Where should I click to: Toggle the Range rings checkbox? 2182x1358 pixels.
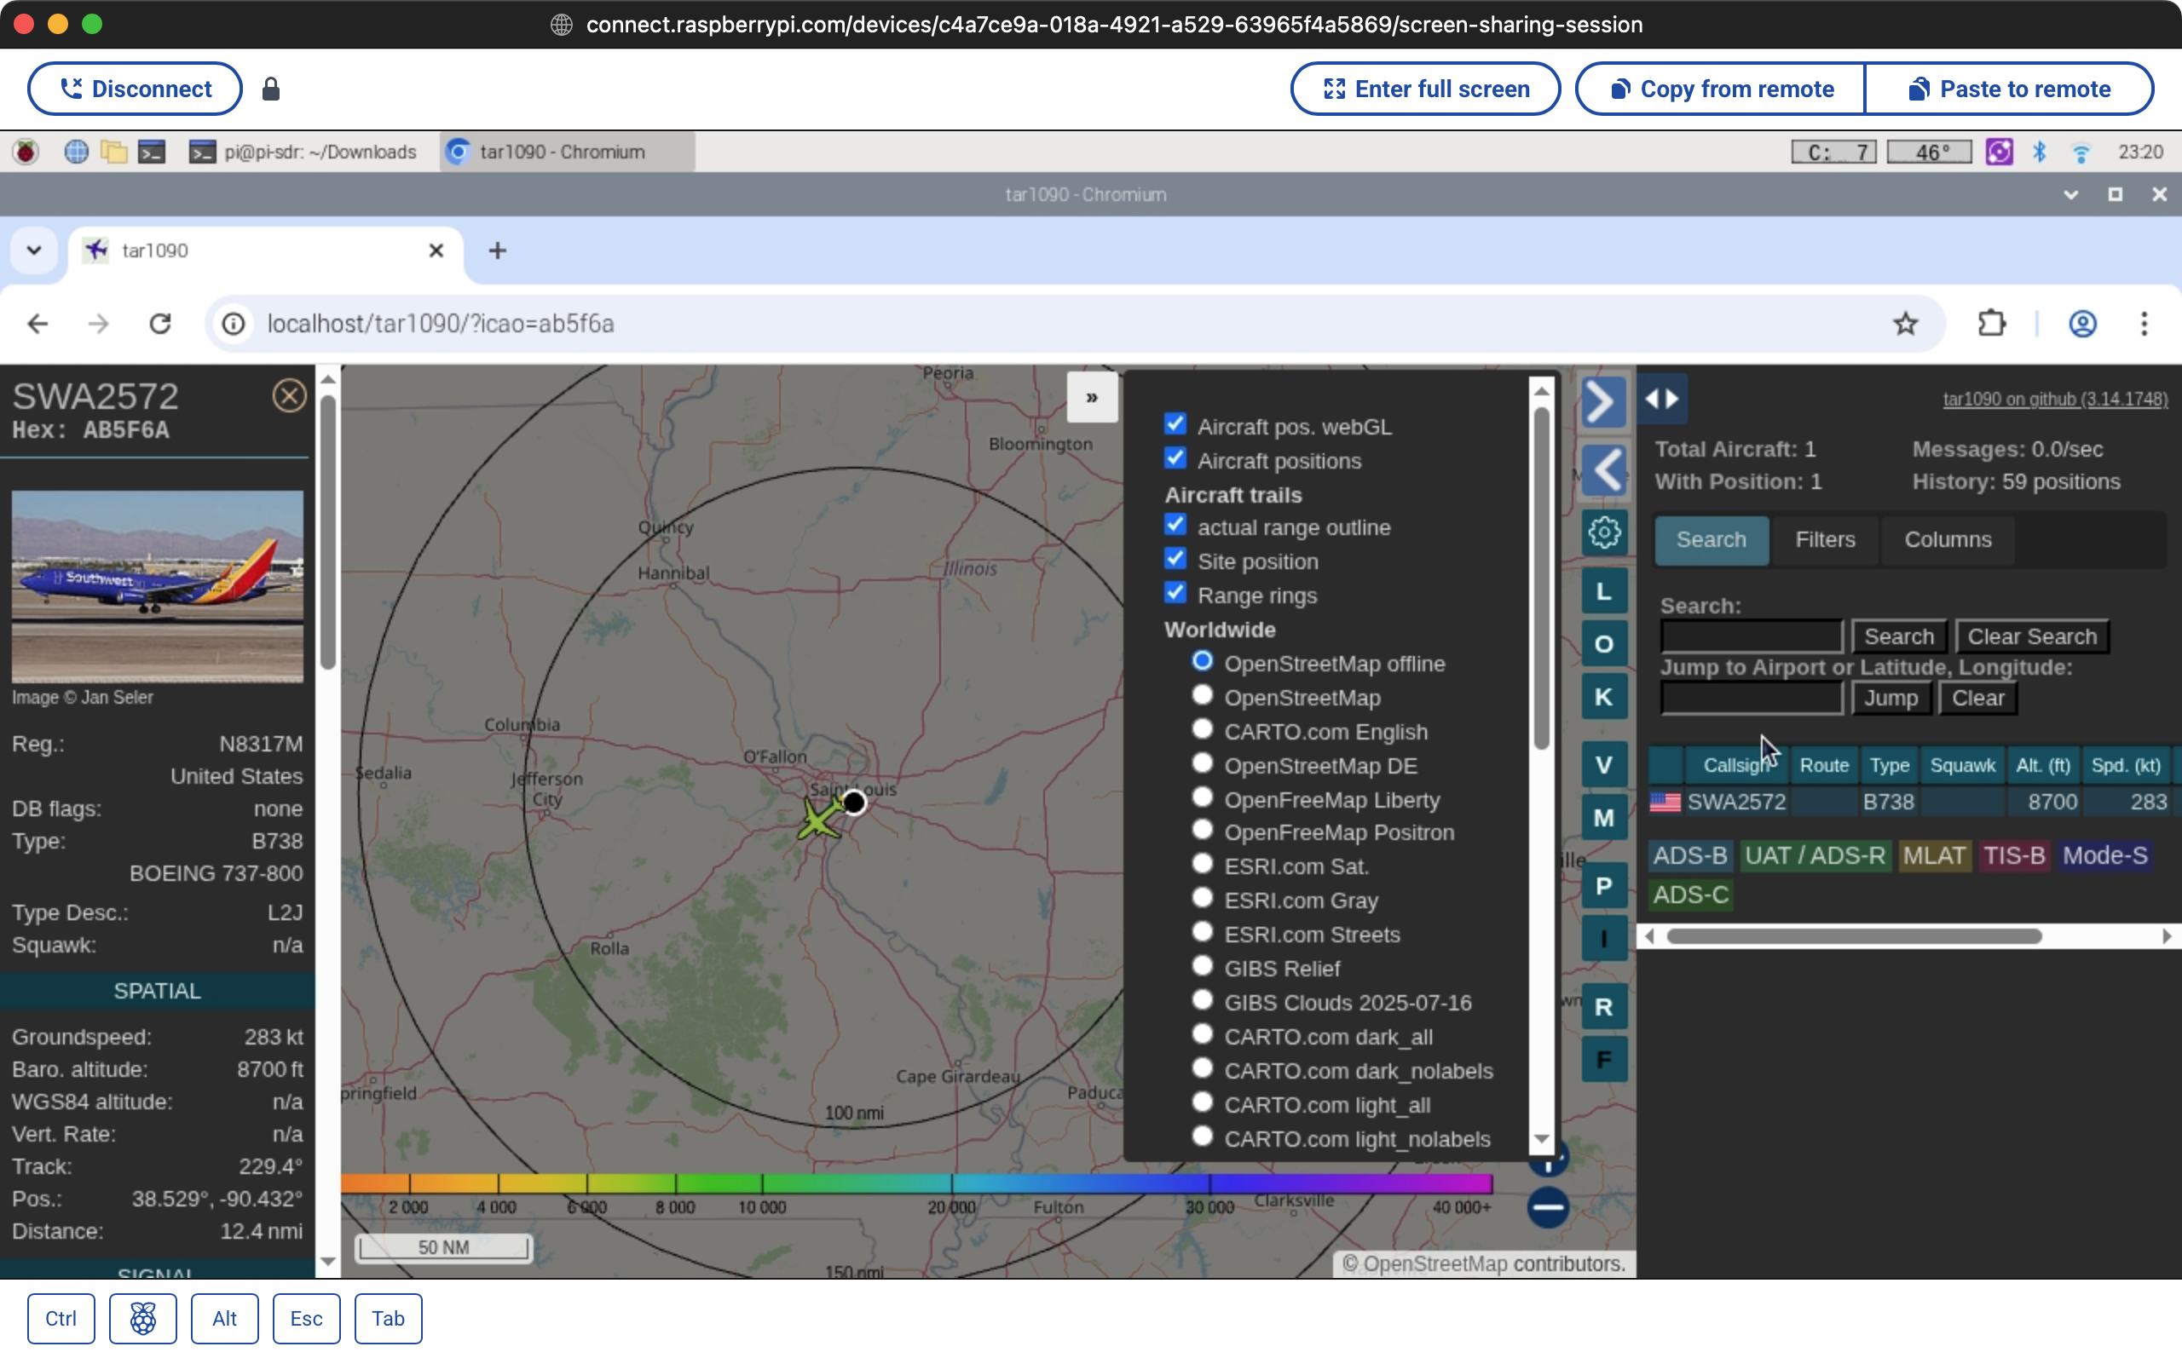[1175, 593]
